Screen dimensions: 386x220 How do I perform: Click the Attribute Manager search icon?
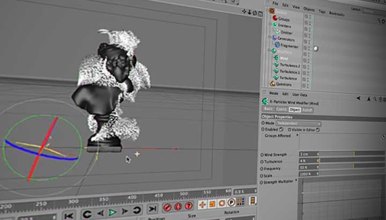pos(375,100)
